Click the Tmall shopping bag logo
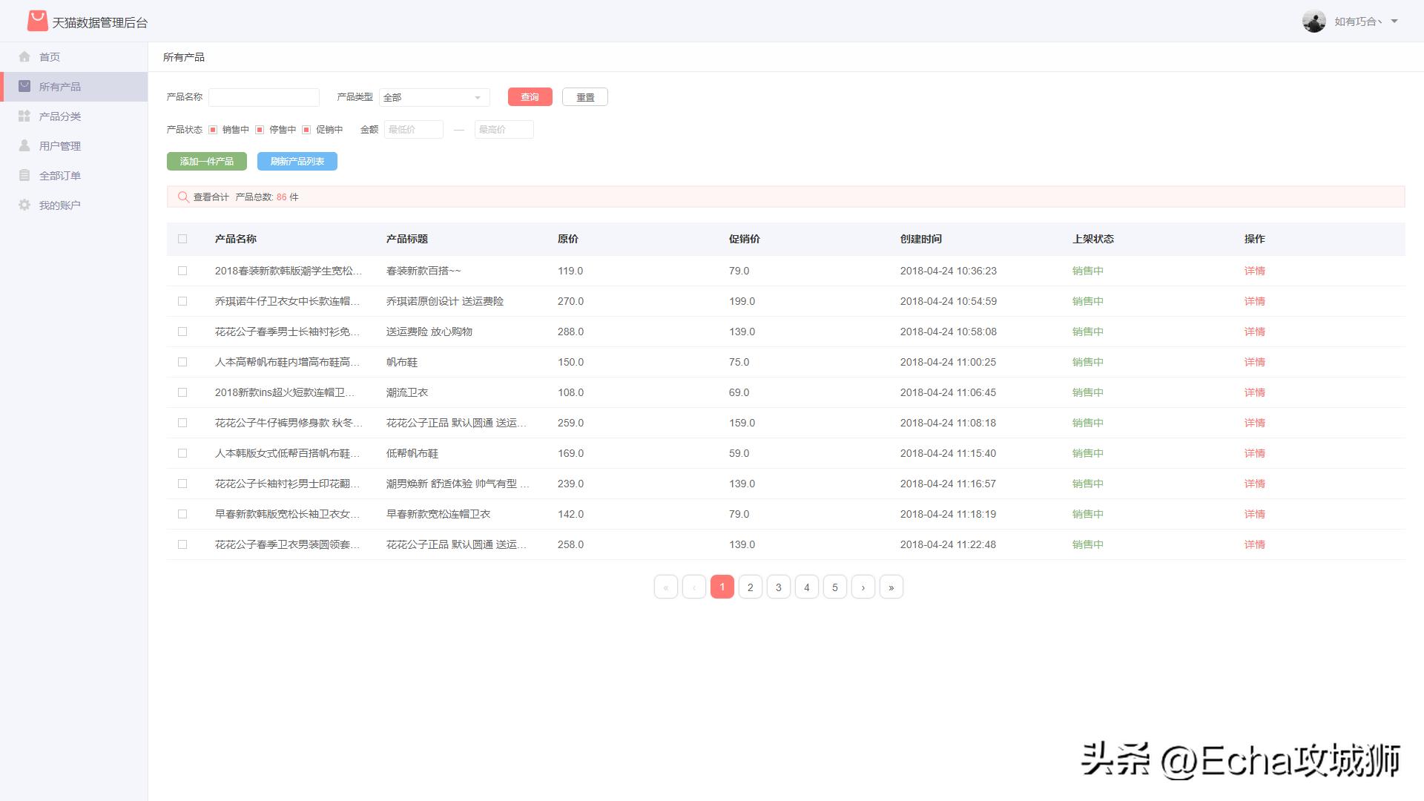 pyautogui.click(x=36, y=21)
